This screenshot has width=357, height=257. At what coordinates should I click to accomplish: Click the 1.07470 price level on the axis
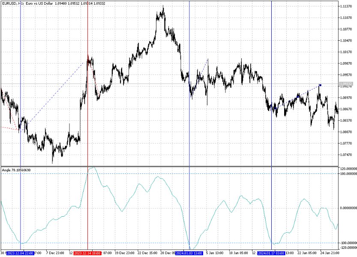[347, 155]
